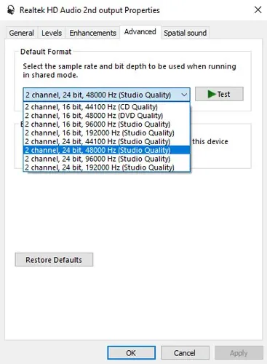Click Restore Defaults

pyautogui.click(x=54, y=260)
